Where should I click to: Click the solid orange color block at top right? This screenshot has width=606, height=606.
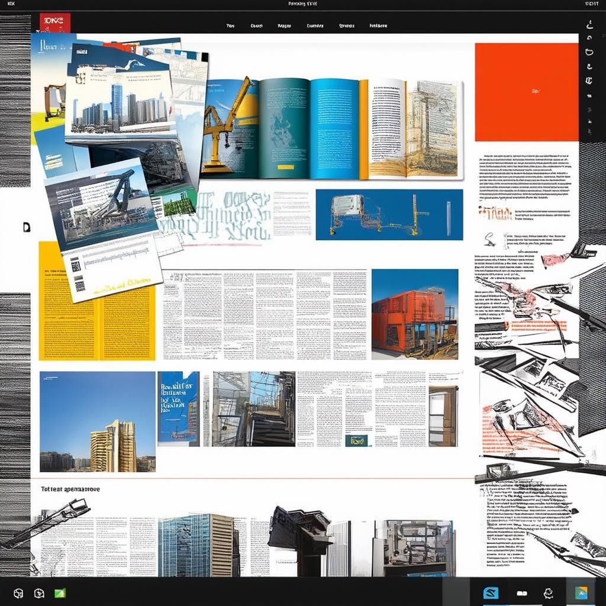526,92
